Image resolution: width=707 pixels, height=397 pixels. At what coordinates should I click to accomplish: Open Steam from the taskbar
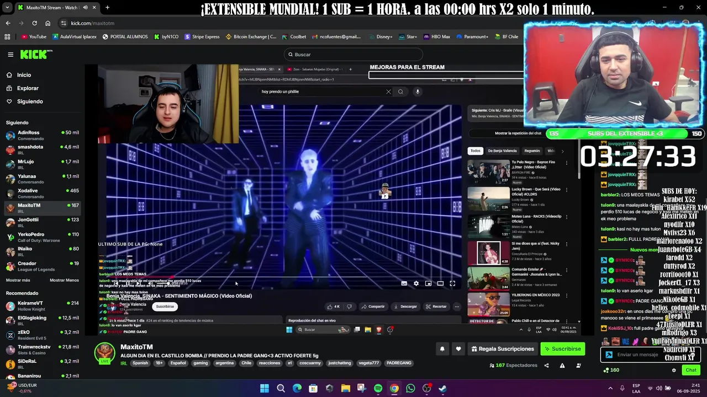(x=442, y=388)
